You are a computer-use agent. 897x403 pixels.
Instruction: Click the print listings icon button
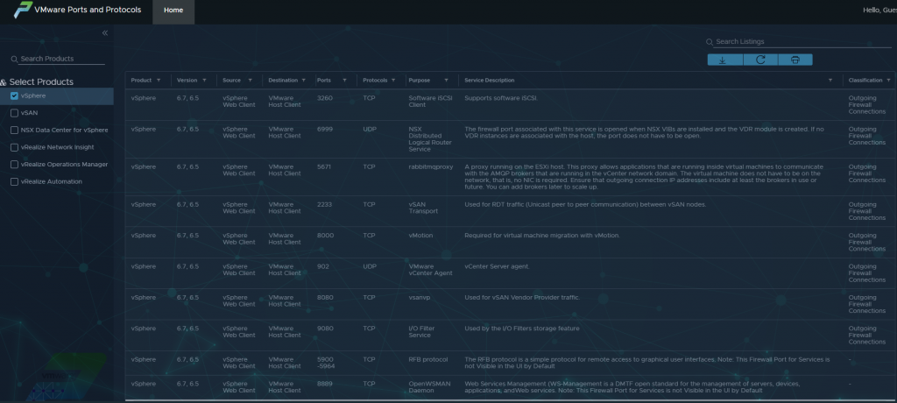coord(795,60)
